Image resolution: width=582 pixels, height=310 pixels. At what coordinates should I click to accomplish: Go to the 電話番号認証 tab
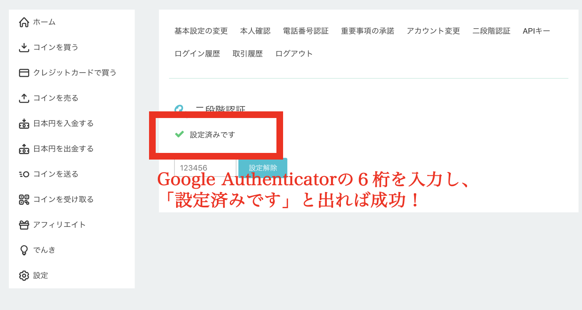pyautogui.click(x=306, y=31)
